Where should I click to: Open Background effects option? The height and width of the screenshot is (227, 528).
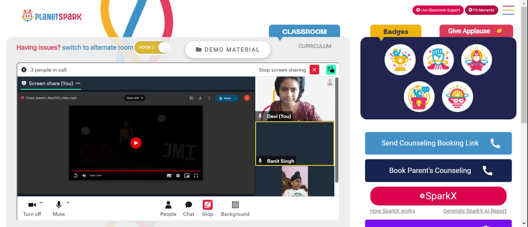[235, 209]
